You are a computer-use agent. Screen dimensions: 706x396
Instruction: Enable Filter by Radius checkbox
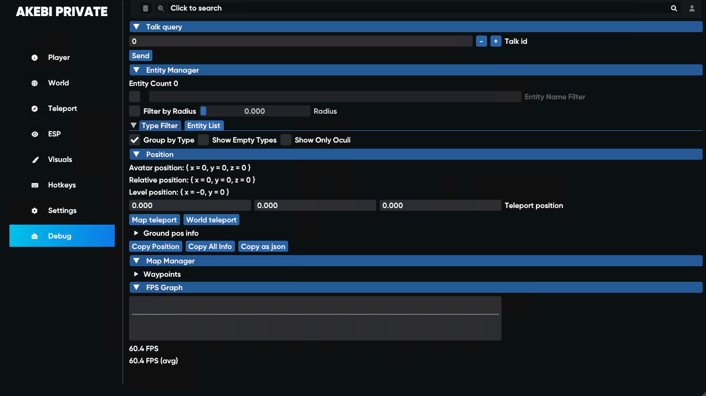pyautogui.click(x=135, y=111)
